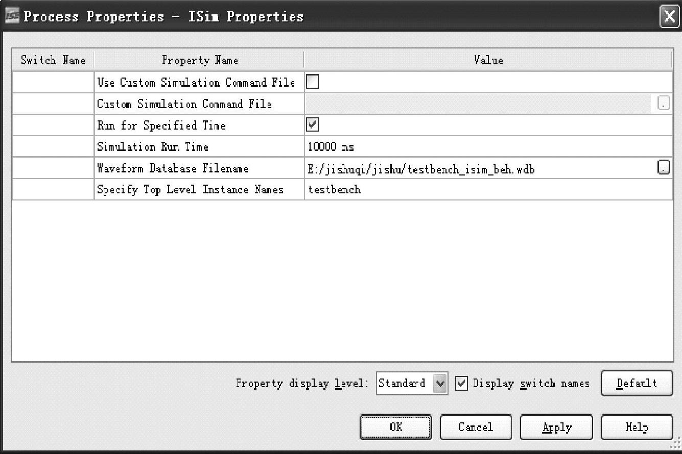Open Help for process properties

coord(637,427)
